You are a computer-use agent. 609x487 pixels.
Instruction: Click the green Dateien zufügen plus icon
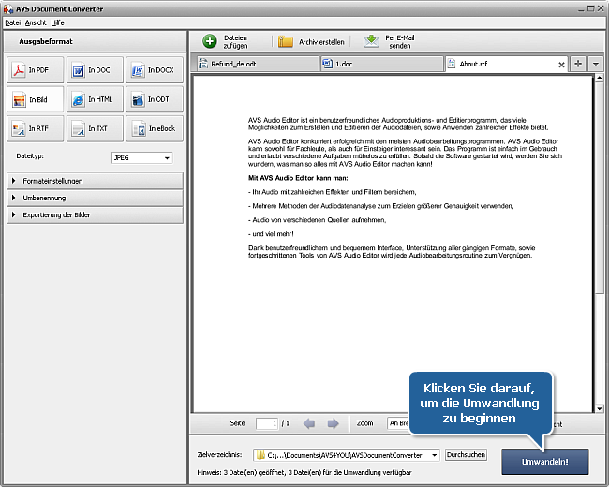pos(210,41)
